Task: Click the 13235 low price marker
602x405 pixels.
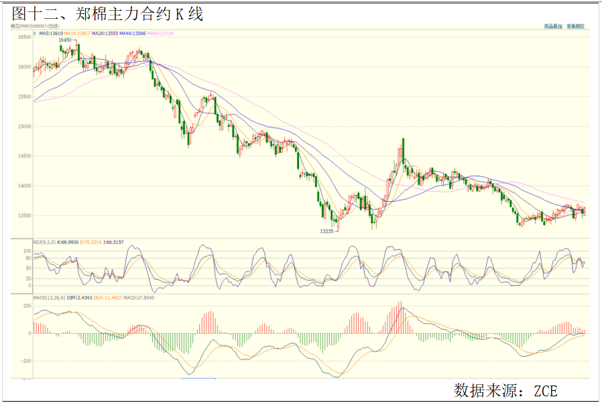Action: click(326, 231)
